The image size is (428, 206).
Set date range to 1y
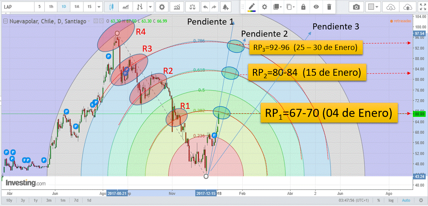(x=36, y=200)
